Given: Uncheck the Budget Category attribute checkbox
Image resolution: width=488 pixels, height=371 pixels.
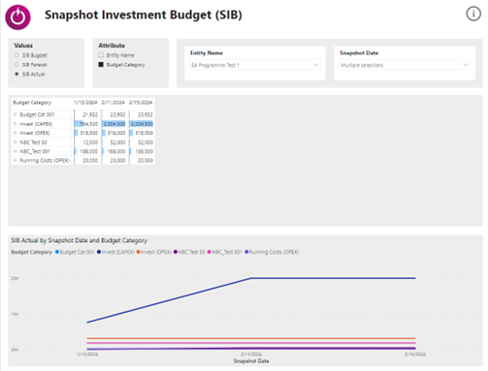Looking at the screenshot, I should coord(101,65).
